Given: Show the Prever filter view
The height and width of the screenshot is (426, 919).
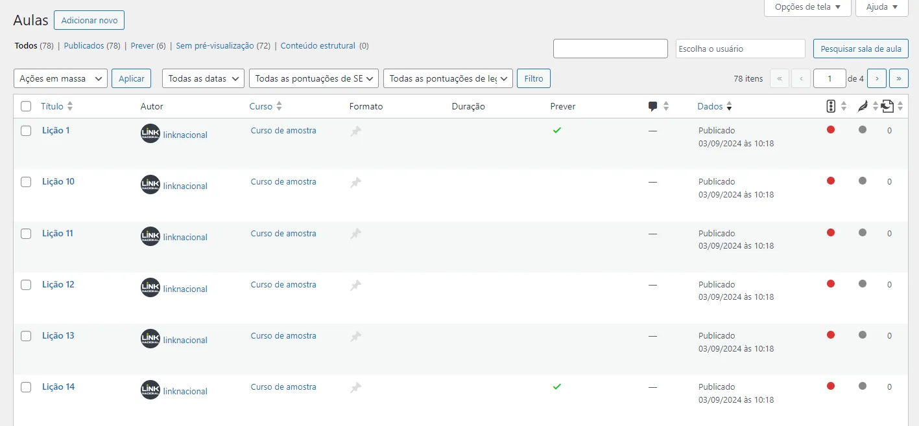Looking at the screenshot, I should point(142,46).
